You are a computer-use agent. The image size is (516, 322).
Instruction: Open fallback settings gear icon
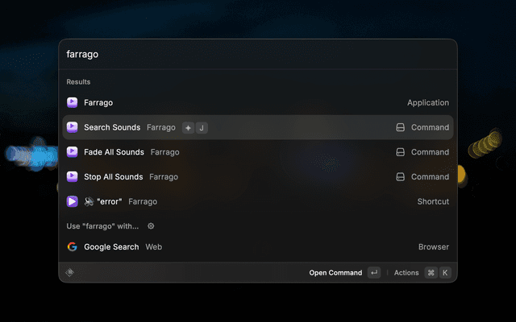pos(151,226)
